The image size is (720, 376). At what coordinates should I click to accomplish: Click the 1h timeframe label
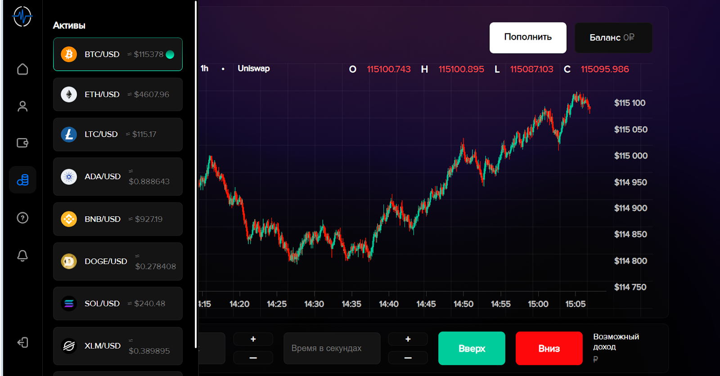pos(204,68)
